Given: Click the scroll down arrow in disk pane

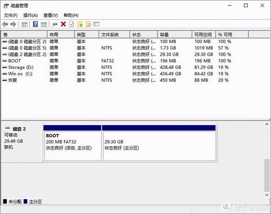Looking at the screenshot, I should coord(267,195).
